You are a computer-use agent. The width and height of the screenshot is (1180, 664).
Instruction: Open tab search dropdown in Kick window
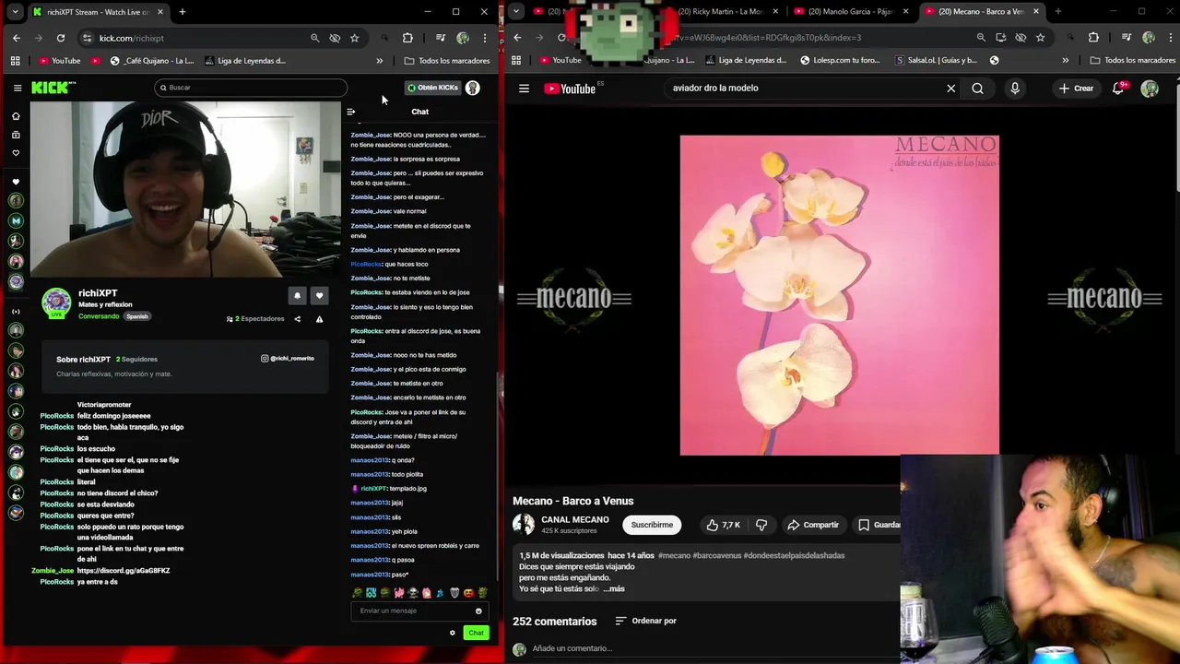pos(15,12)
